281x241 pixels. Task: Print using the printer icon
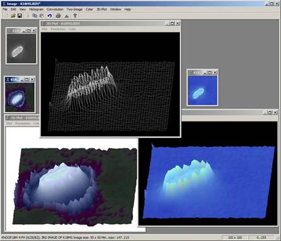[58, 16]
